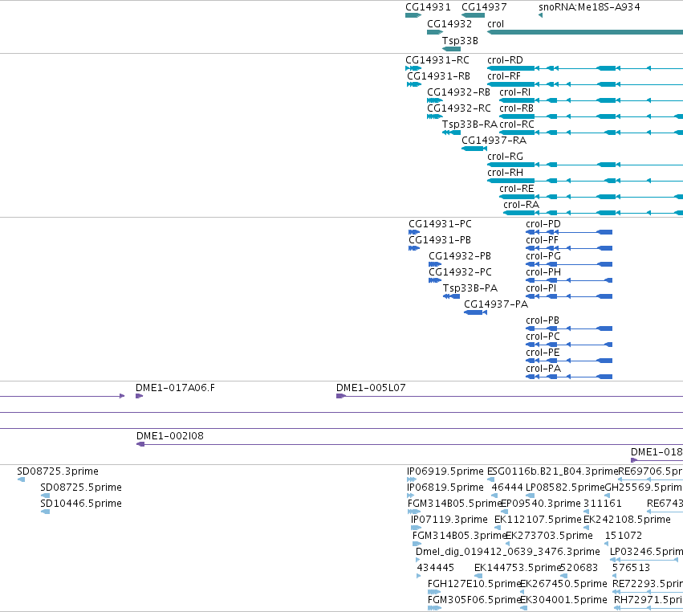Image resolution: width=683 pixels, height=612 pixels.
Task: Click transcript CG14932-RC label
Action: (458, 108)
